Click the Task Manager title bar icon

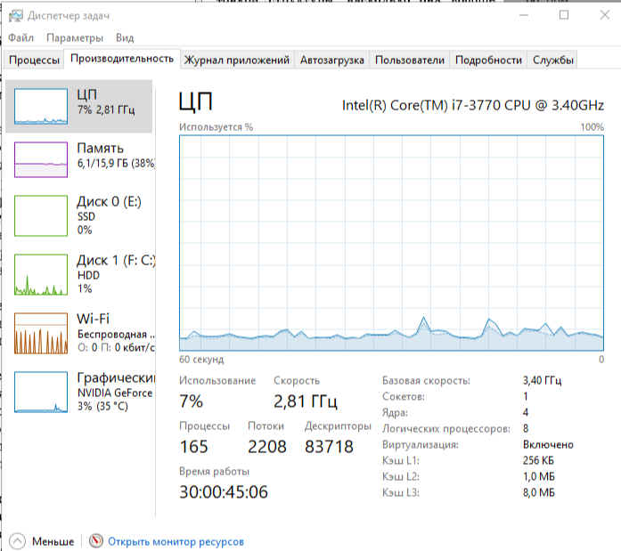[16, 16]
